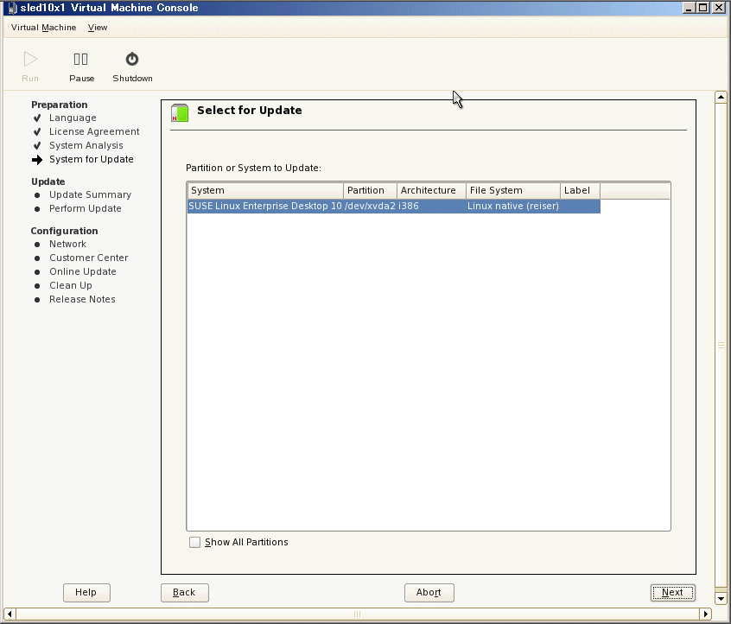Click the vertical scrollbar down arrow
Image resolution: width=731 pixels, height=624 pixels.
click(721, 598)
